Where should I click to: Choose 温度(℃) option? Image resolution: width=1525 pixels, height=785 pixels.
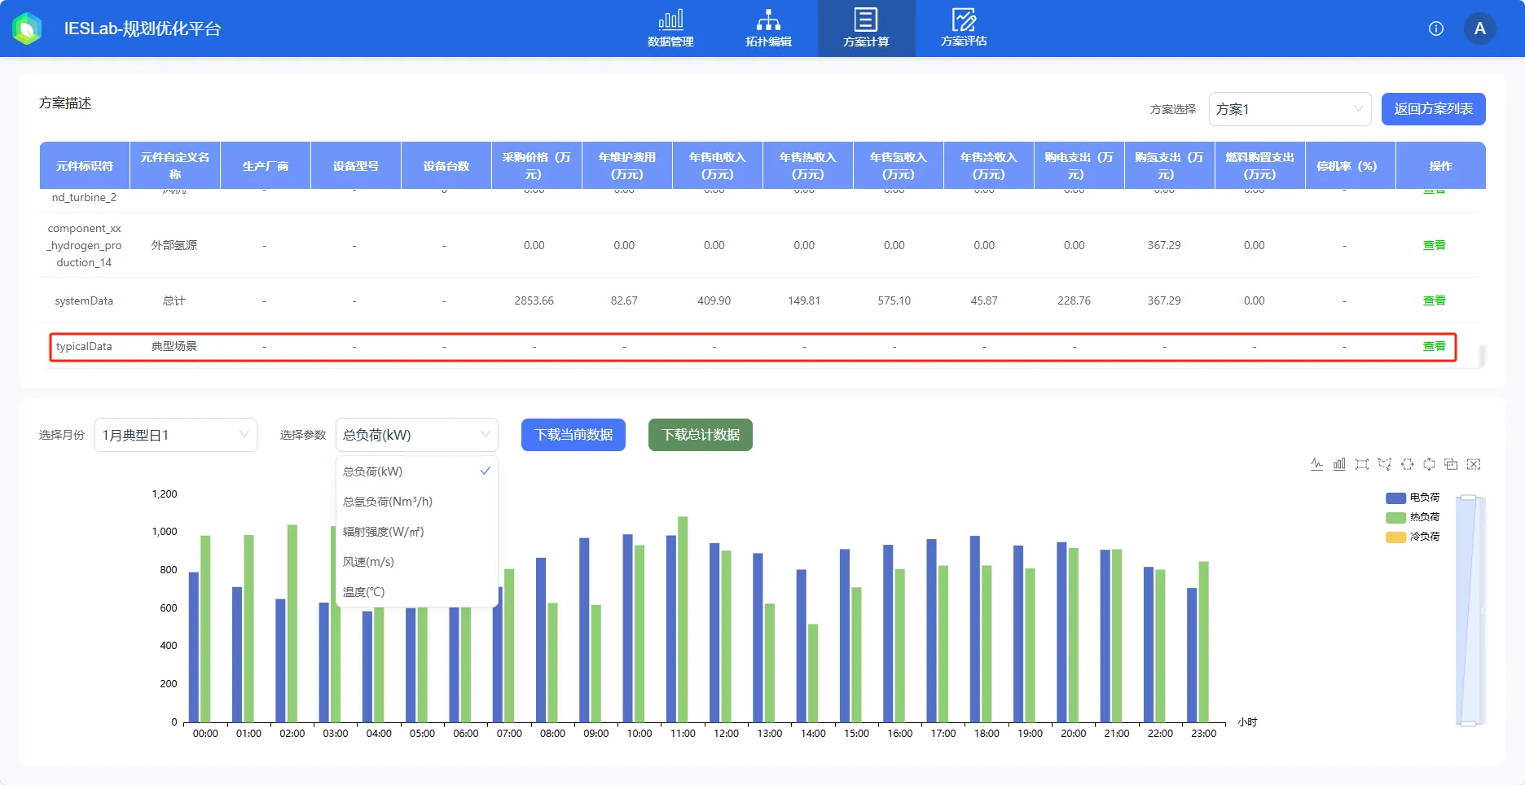tap(416, 592)
